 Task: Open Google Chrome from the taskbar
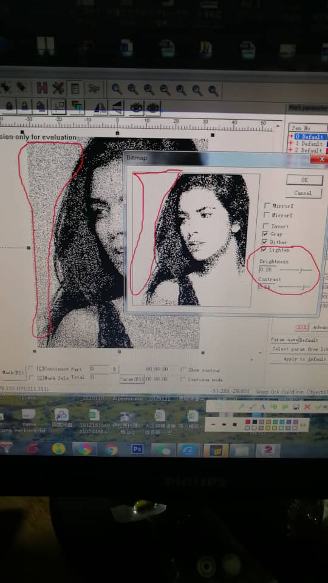click(x=111, y=449)
